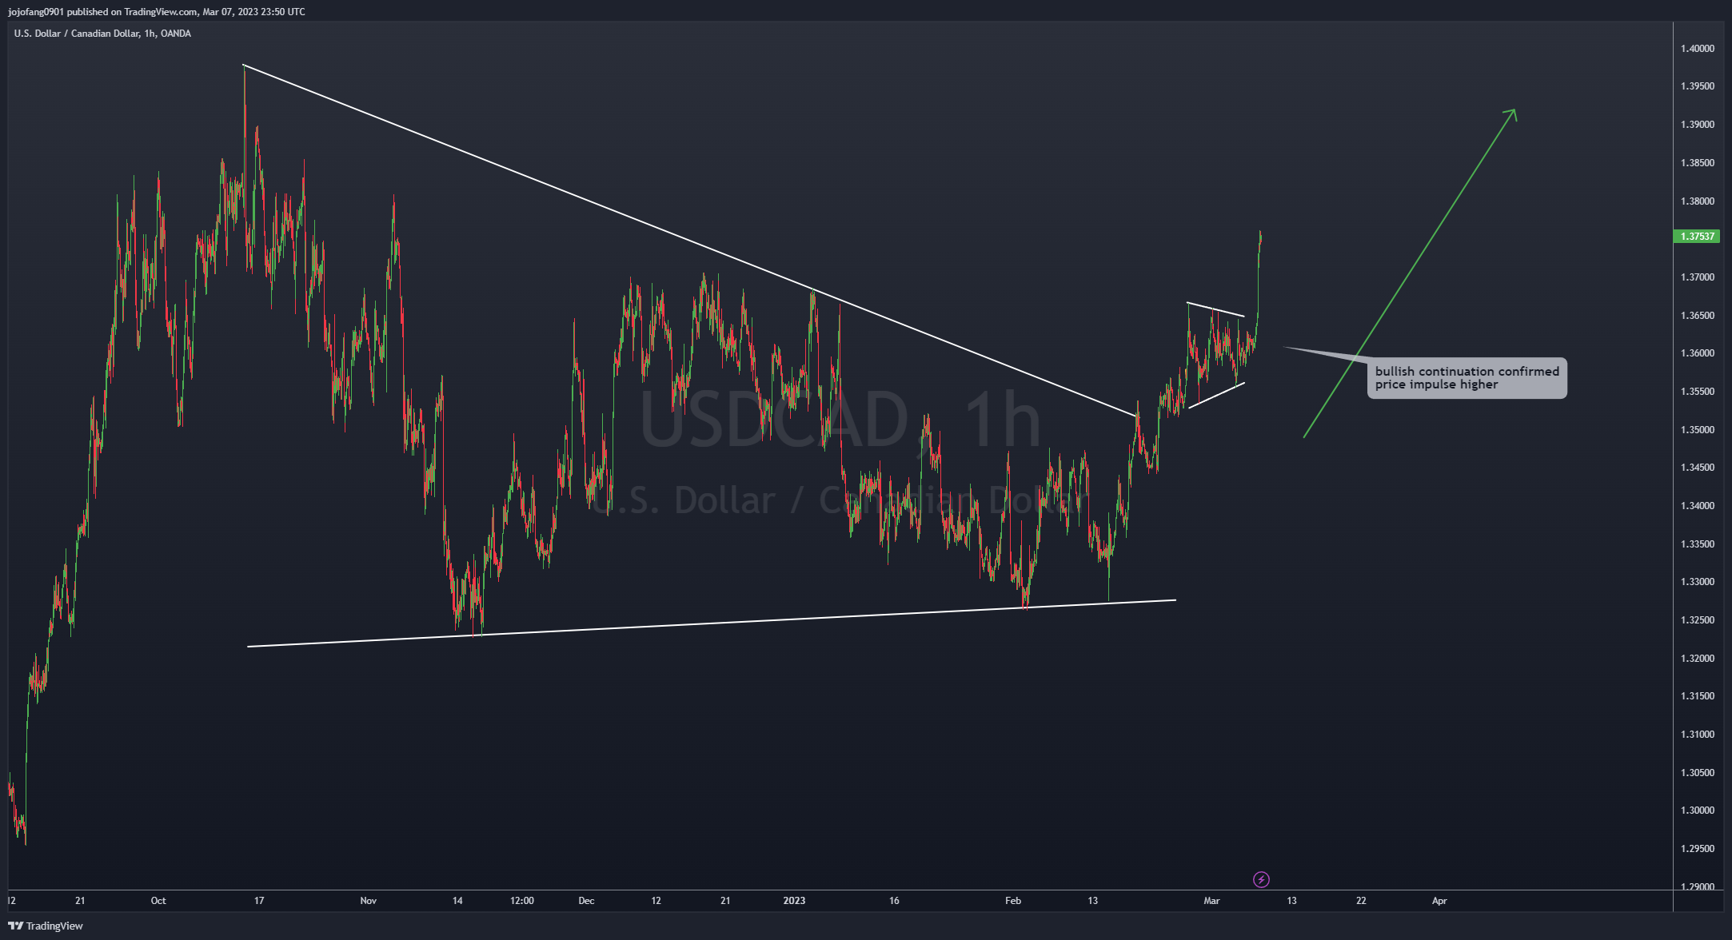Click the 1.34000 price axis label
This screenshot has height=940, width=1732.
pos(1697,506)
